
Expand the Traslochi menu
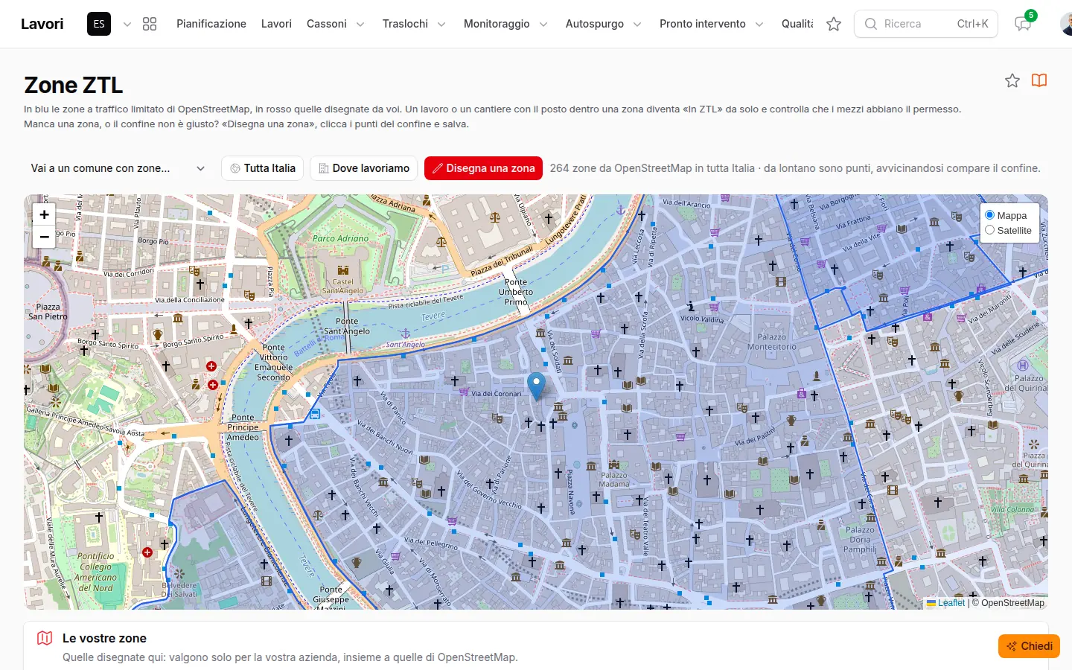click(x=414, y=24)
